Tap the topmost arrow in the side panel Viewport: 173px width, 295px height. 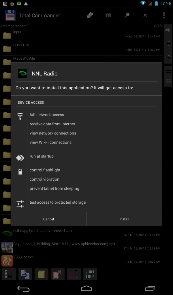(x=168, y=30)
